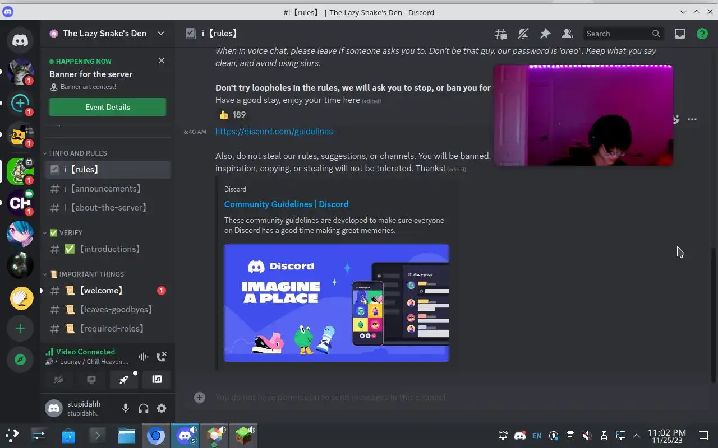The width and height of the screenshot is (718, 448).
Task: Open the clipboard tray icon
Action: (x=570, y=436)
